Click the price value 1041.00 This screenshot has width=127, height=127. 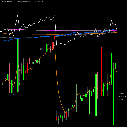tap(122, 93)
